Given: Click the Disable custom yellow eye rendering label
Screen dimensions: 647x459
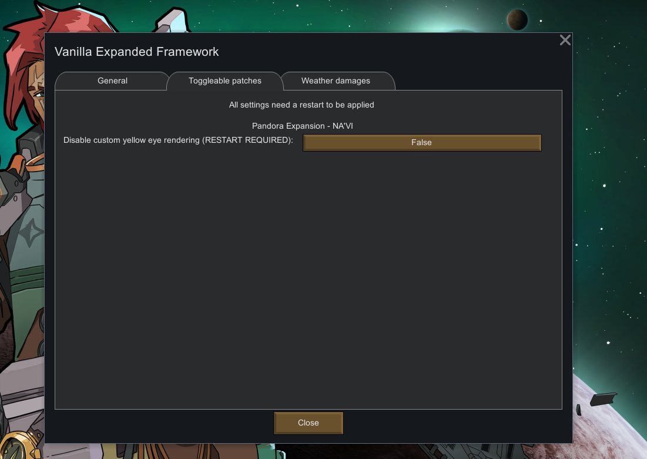Looking at the screenshot, I should tap(178, 140).
